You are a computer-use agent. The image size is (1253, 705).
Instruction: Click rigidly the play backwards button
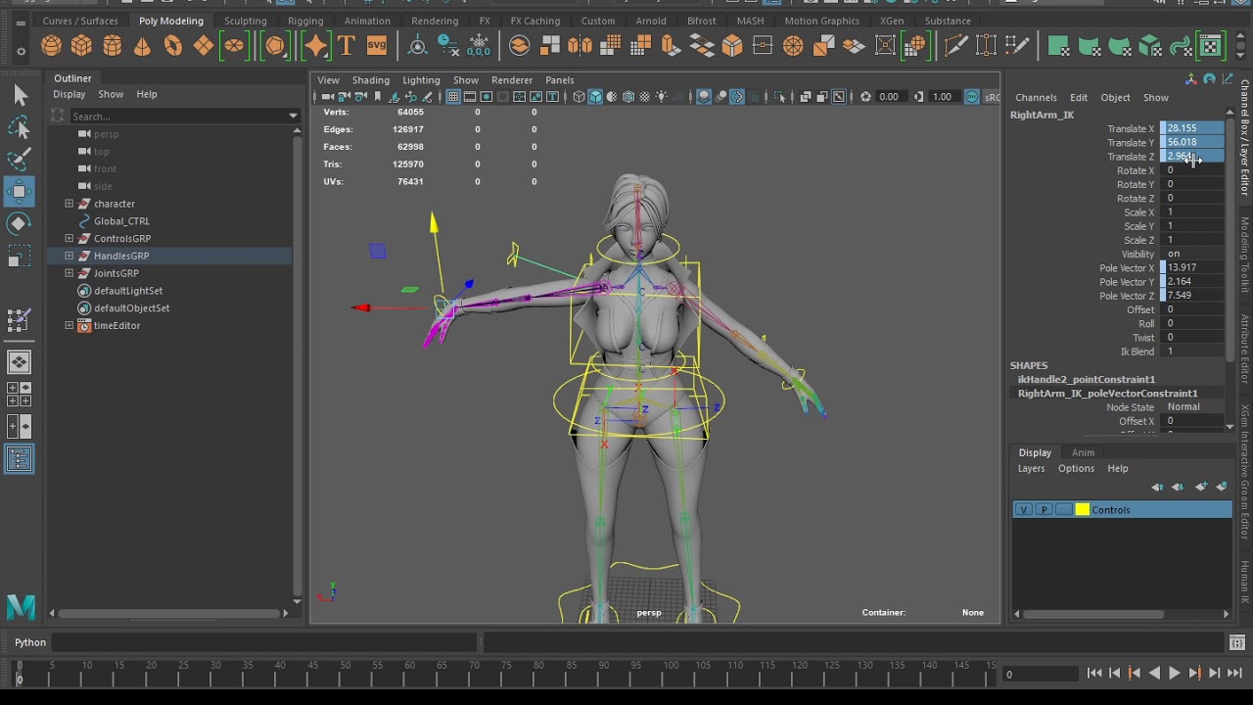pyautogui.click(x=1154, y=673)
